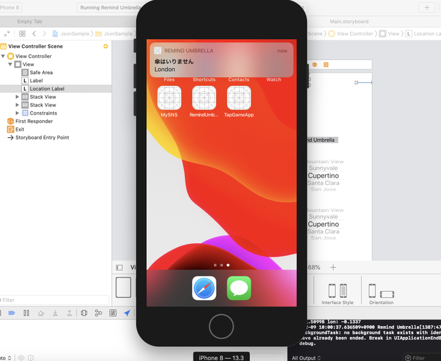Go forward in editor navigation history
The height and width of the screenshot is (361, 441).
[44, 34]
